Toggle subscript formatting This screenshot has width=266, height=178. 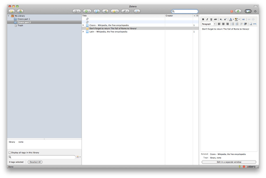pyautogui.click(x=221, y=19)
